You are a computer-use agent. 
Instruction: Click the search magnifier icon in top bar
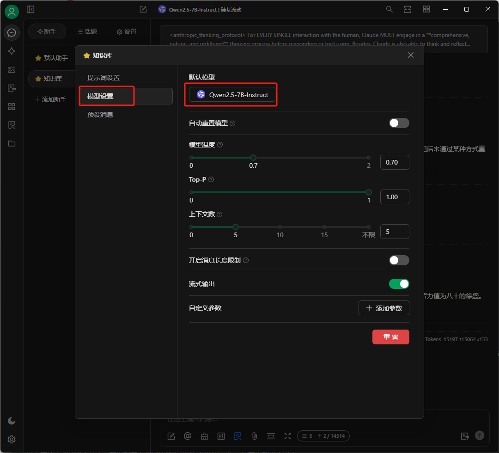tap(389, 9)
